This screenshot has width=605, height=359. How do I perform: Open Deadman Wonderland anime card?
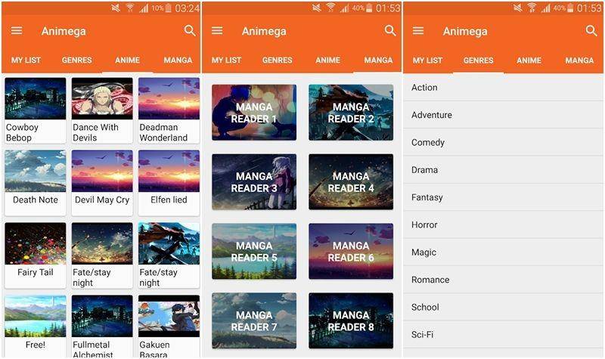[x=169, y=110]
